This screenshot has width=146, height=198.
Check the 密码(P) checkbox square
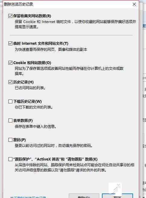coord(10,140)
